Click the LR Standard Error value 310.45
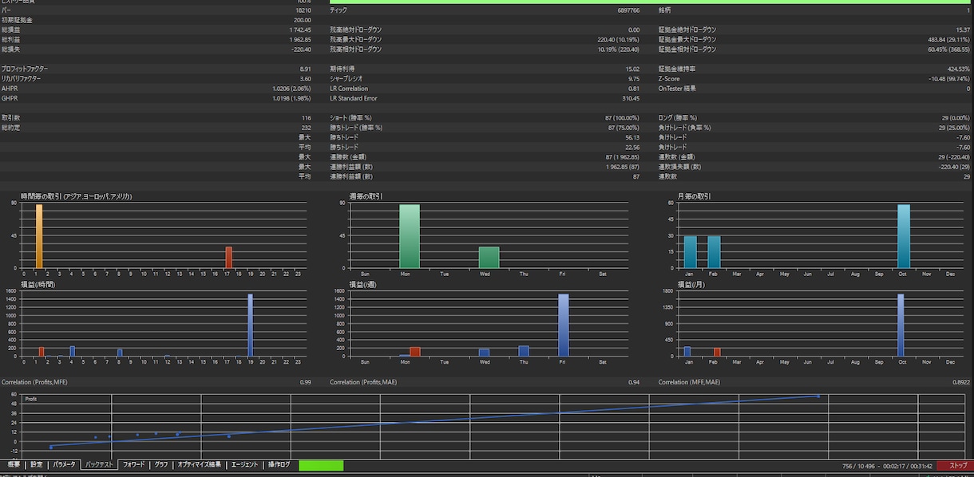The image size is (974, 477). click(631, 98)
